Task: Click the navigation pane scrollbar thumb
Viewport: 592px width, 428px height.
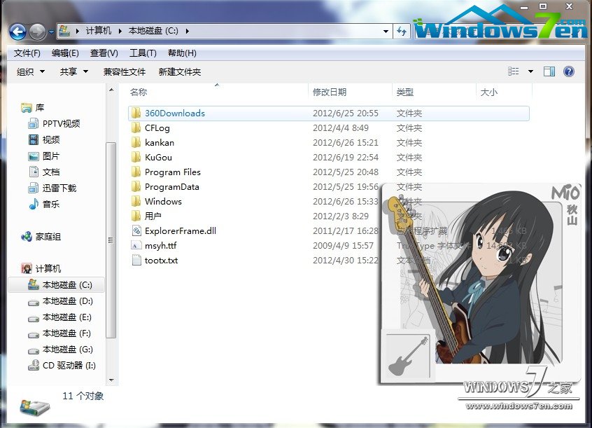Action: click(111, 240)
